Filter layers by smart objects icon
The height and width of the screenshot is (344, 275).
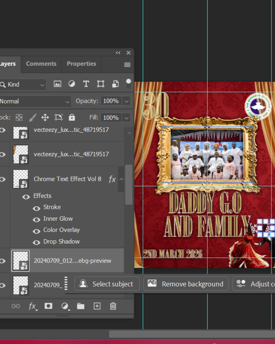click(x=115, y=84)
